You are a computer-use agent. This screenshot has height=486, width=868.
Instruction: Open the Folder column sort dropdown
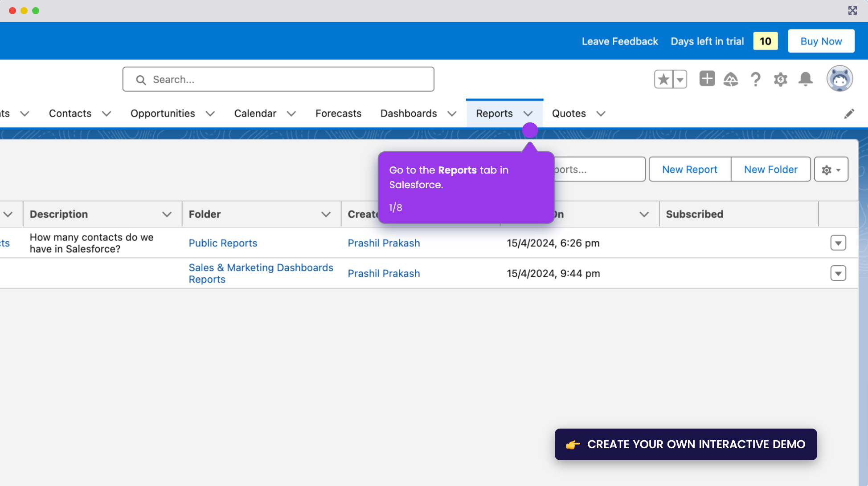[x=326, y=215]
